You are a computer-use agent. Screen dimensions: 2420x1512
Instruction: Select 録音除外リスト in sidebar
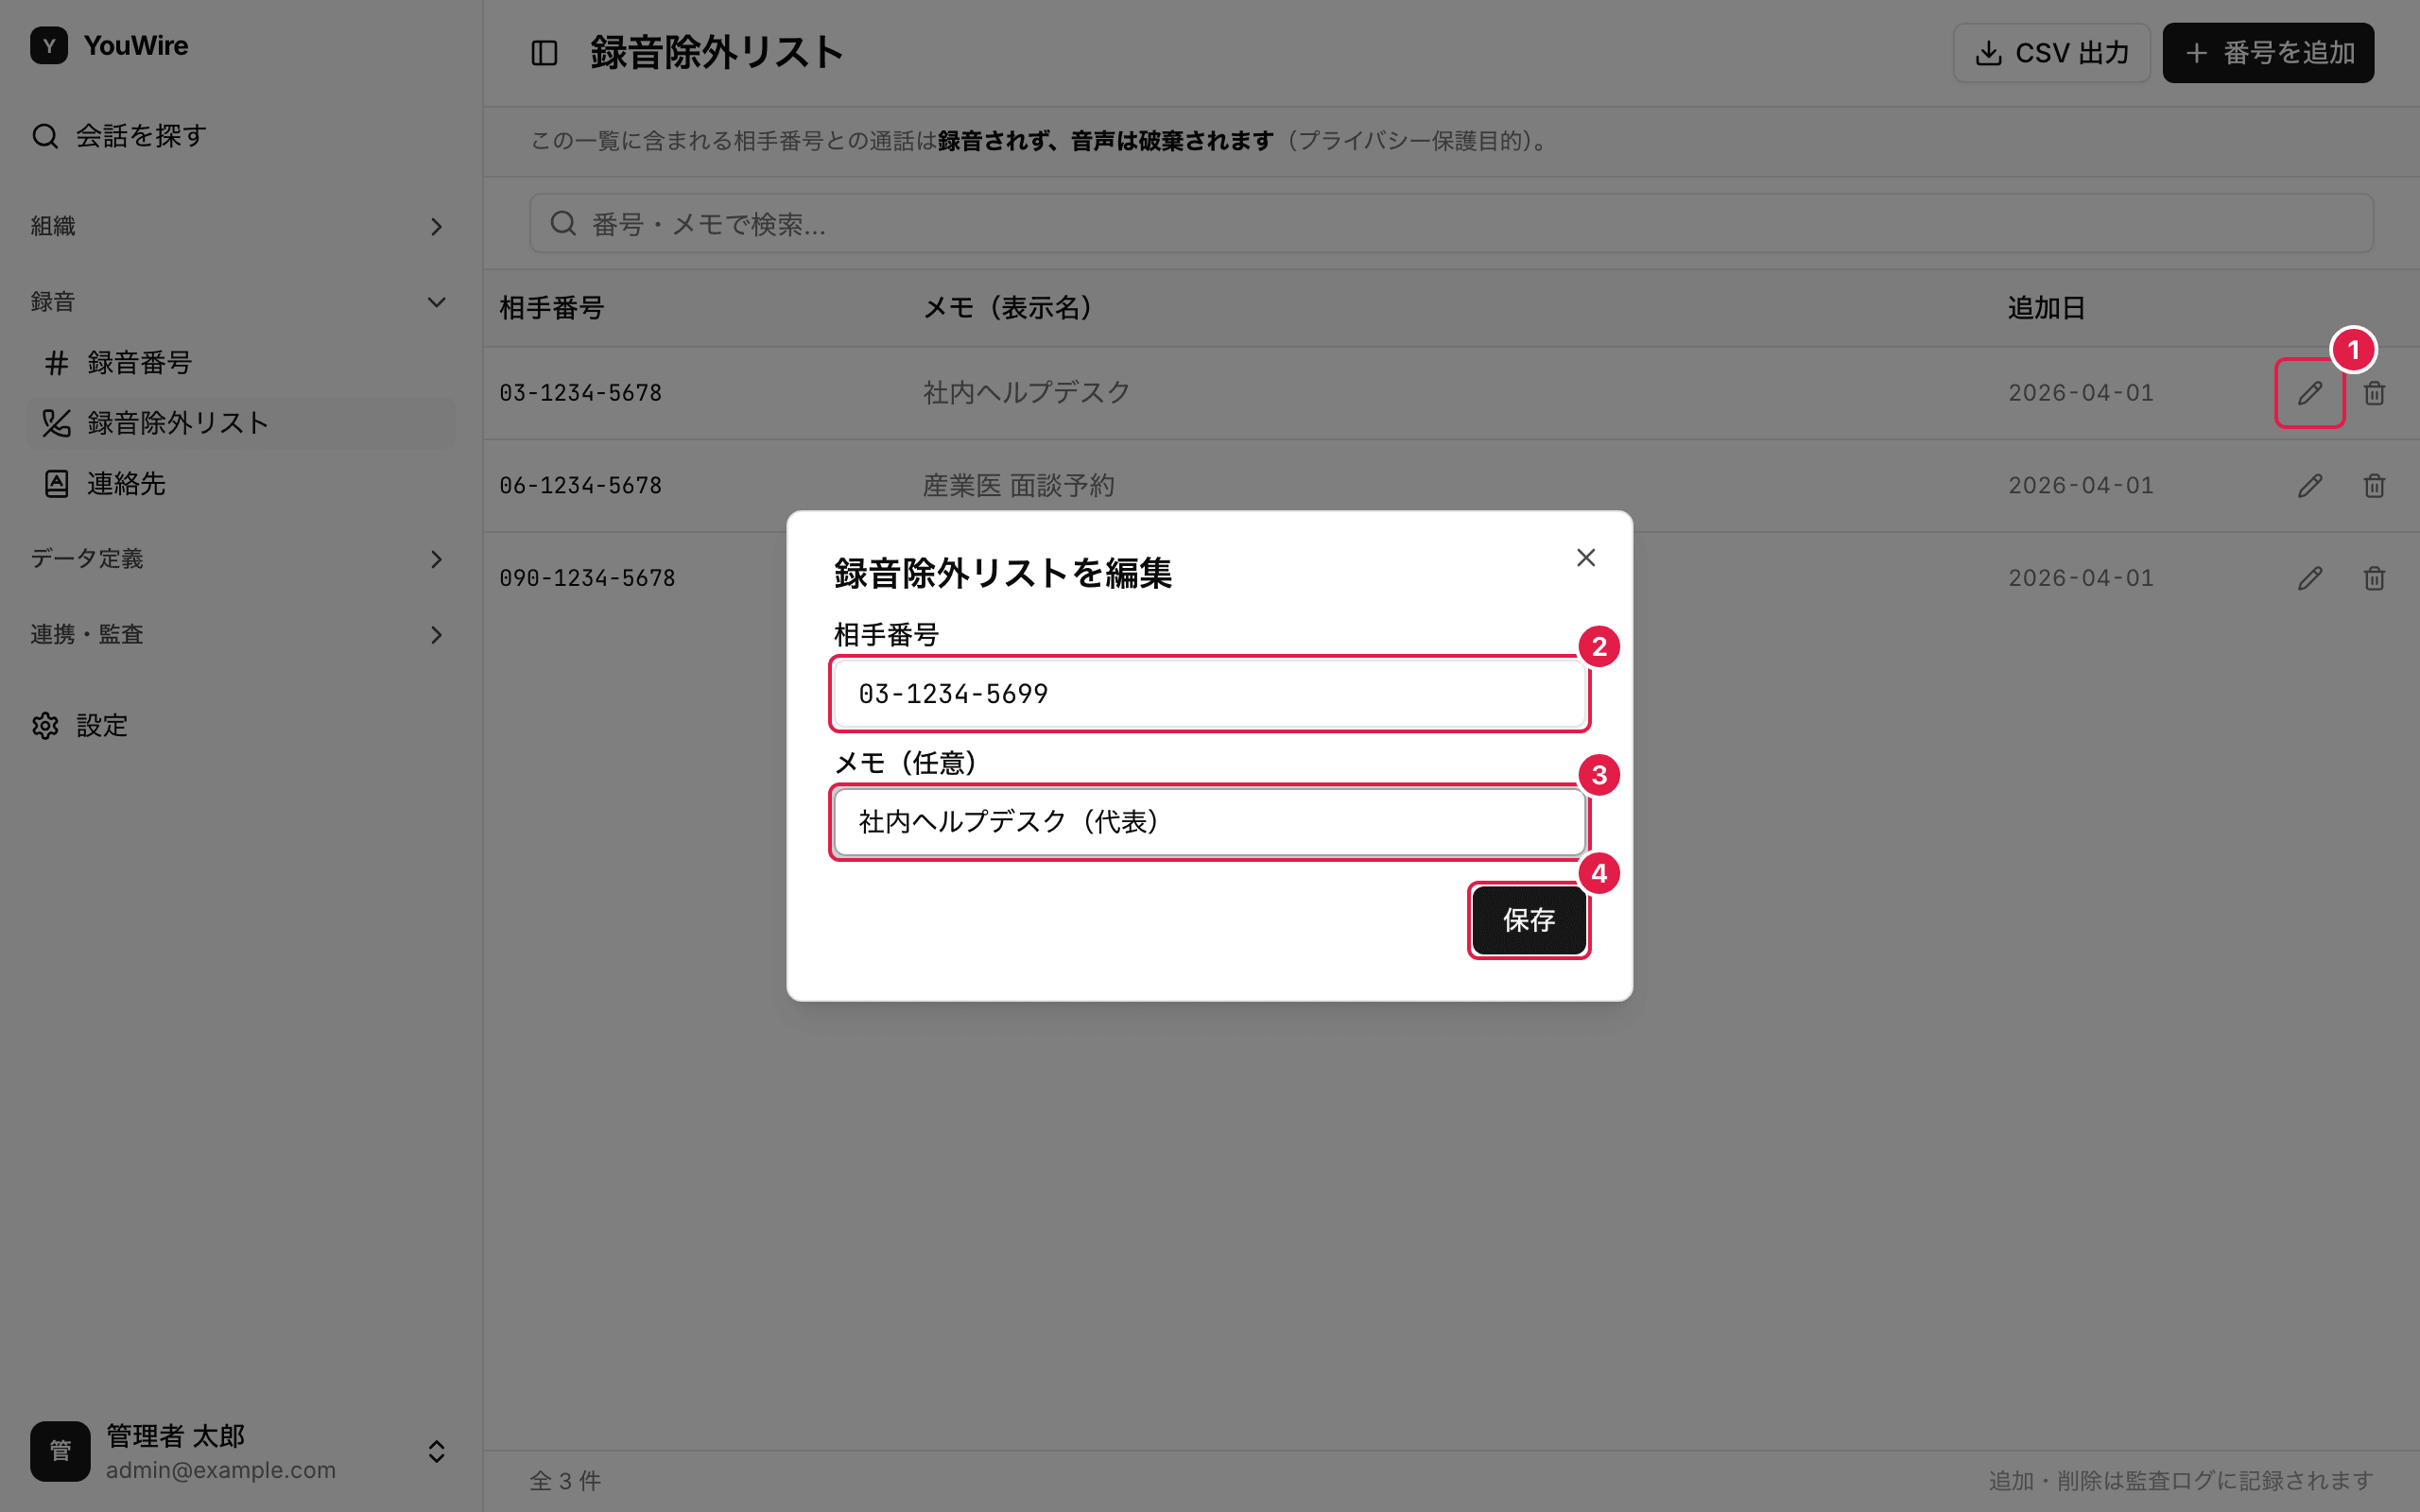(x=240, y=423)
